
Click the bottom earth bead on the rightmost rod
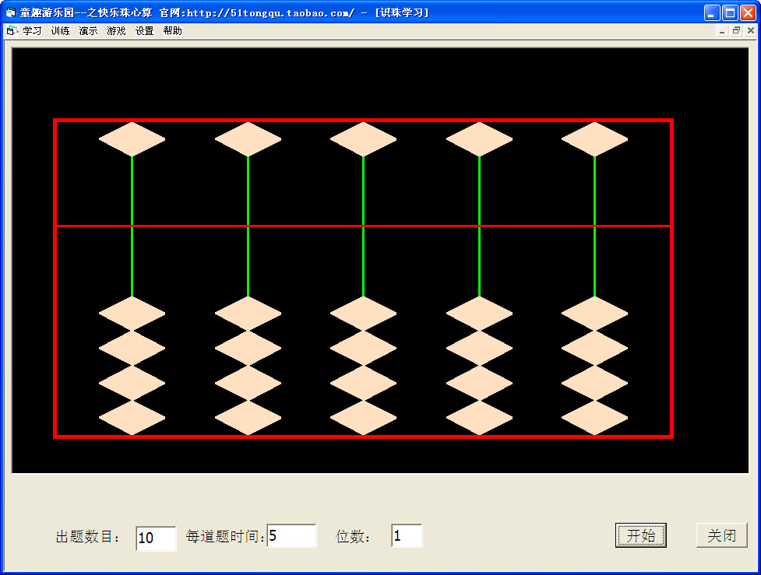coord(595,418)
